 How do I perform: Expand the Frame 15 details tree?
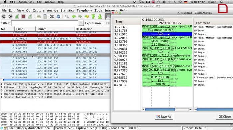(2, 84)
